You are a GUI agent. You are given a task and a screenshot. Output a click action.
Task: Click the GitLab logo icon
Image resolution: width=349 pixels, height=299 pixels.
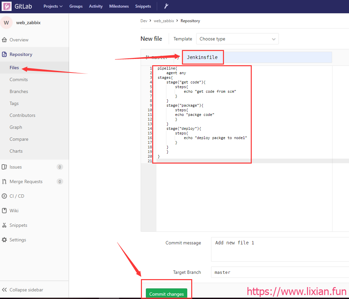click(x=7, y=6)
